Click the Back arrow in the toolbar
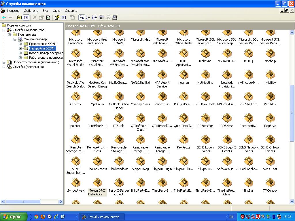The image size is (295, 221). click(x=4, y=18)
